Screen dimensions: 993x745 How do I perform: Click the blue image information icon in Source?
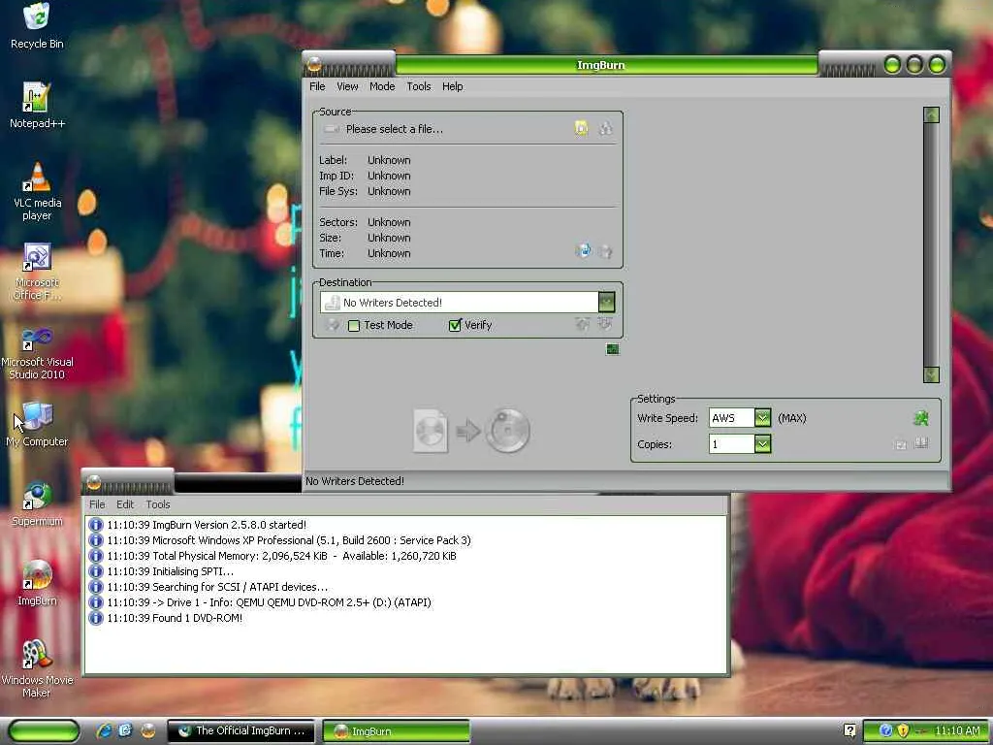[583, 251]
